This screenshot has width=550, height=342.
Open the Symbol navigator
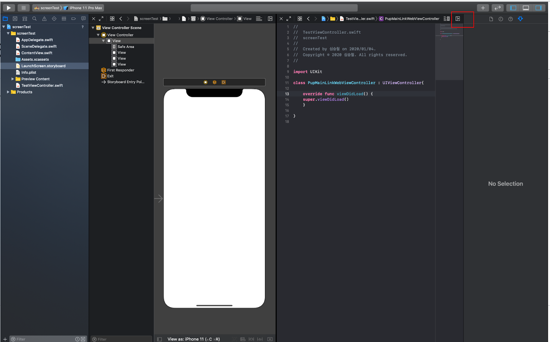(x=25, y=19)
